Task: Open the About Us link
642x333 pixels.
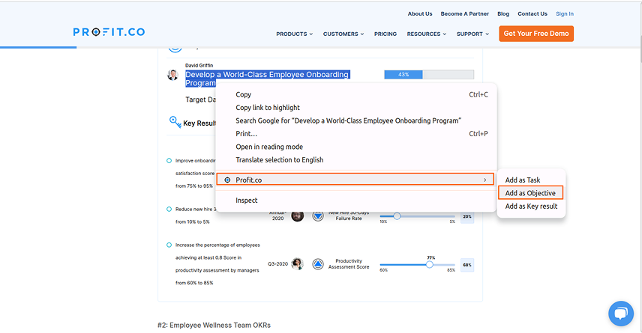Action: click(420, 13)
